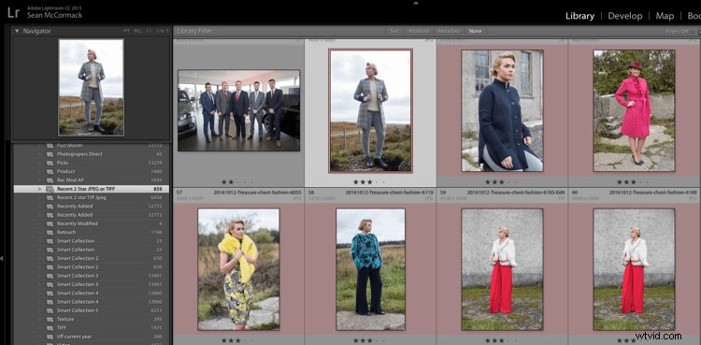Select the Text filter tab
Viewport: 701px width, 345px height.
point(394,32)
